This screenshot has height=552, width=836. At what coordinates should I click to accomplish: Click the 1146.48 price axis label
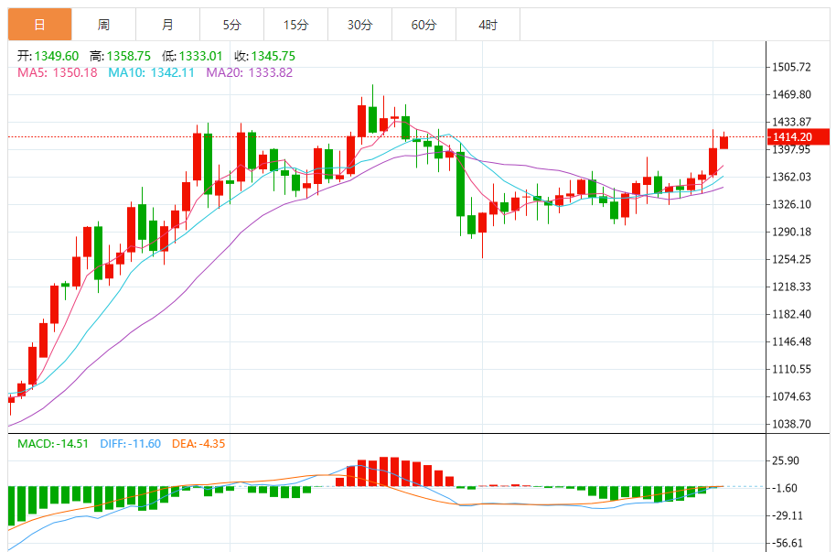(x=792, y=341)
